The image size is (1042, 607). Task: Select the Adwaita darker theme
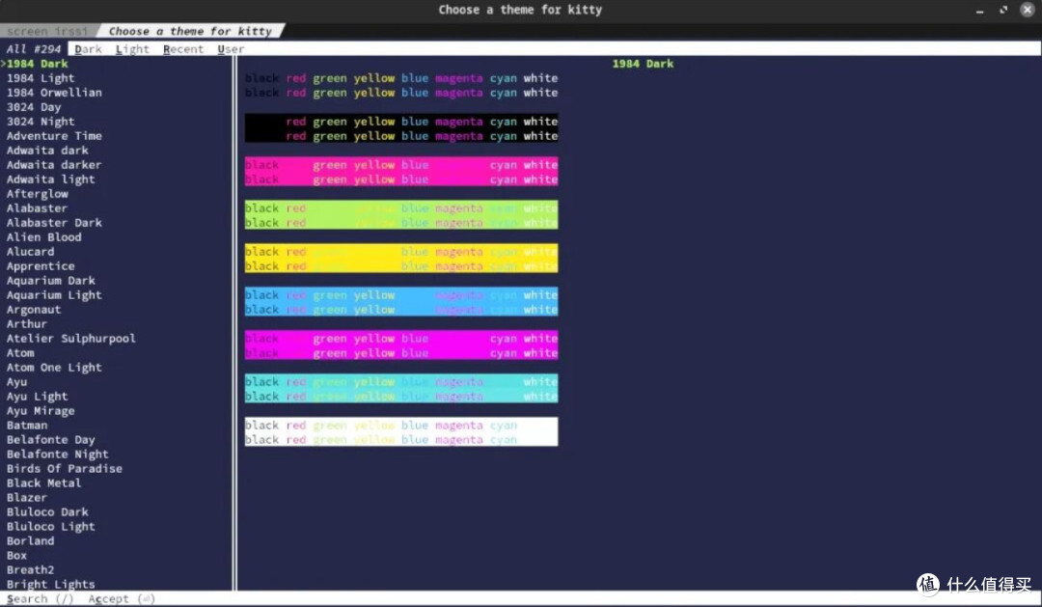pyautogui.click(x=54, y=165)
